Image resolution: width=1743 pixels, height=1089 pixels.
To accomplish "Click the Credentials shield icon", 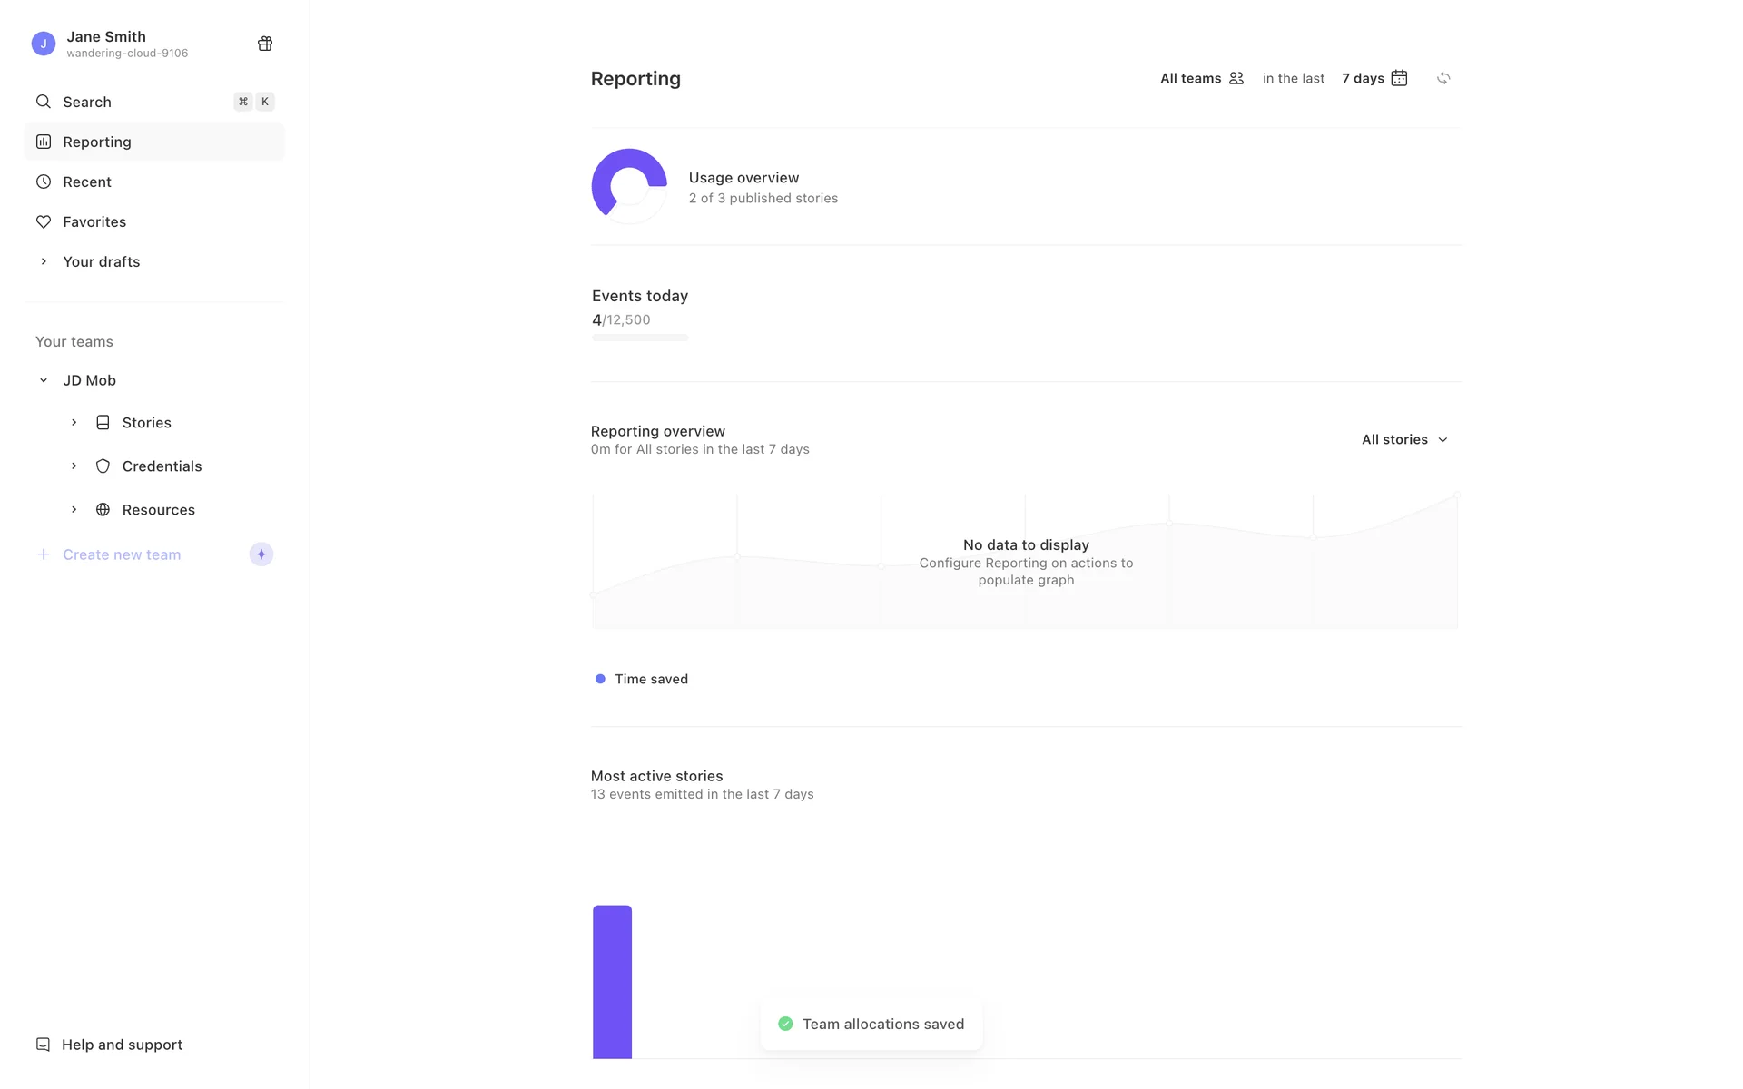I will [x=103, y=466].
